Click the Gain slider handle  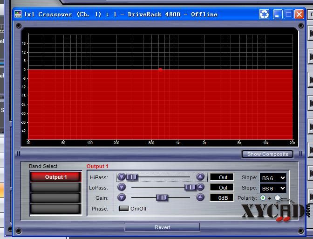click(162, 197)
